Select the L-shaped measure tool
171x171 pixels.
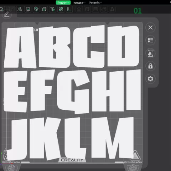point(69,9)
